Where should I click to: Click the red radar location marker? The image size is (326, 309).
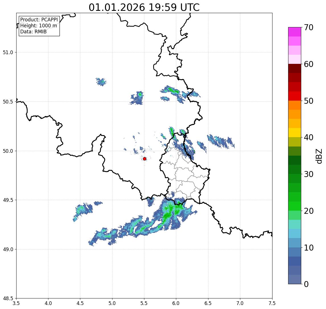145,159
